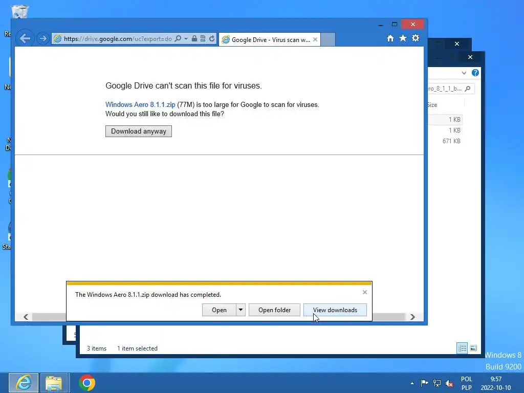Close the front File Explorer window
The image size is (524, 393).
point(470,57)
